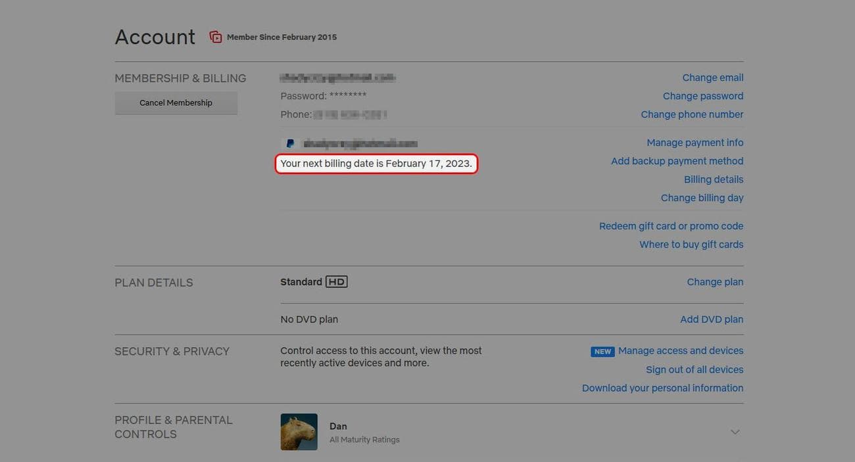This screenshot has height=462, width=855.
Task: Click the NEW badge beside Manage access
Action: (x=602, y=352)
